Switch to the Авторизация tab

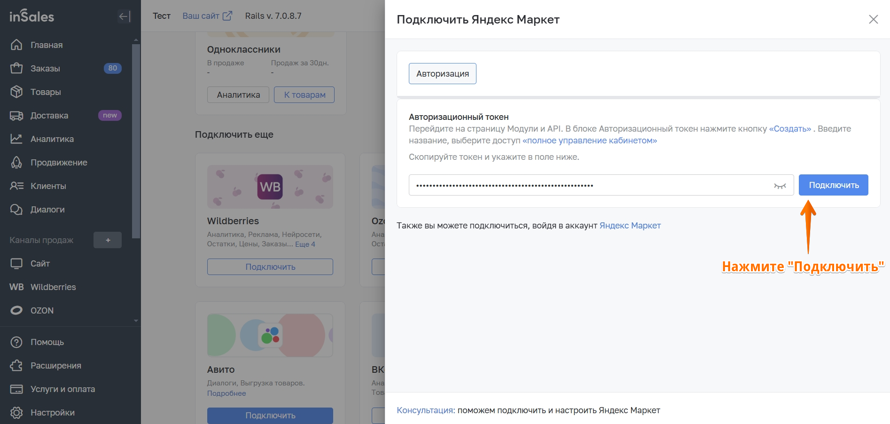(x=442, y=74)
